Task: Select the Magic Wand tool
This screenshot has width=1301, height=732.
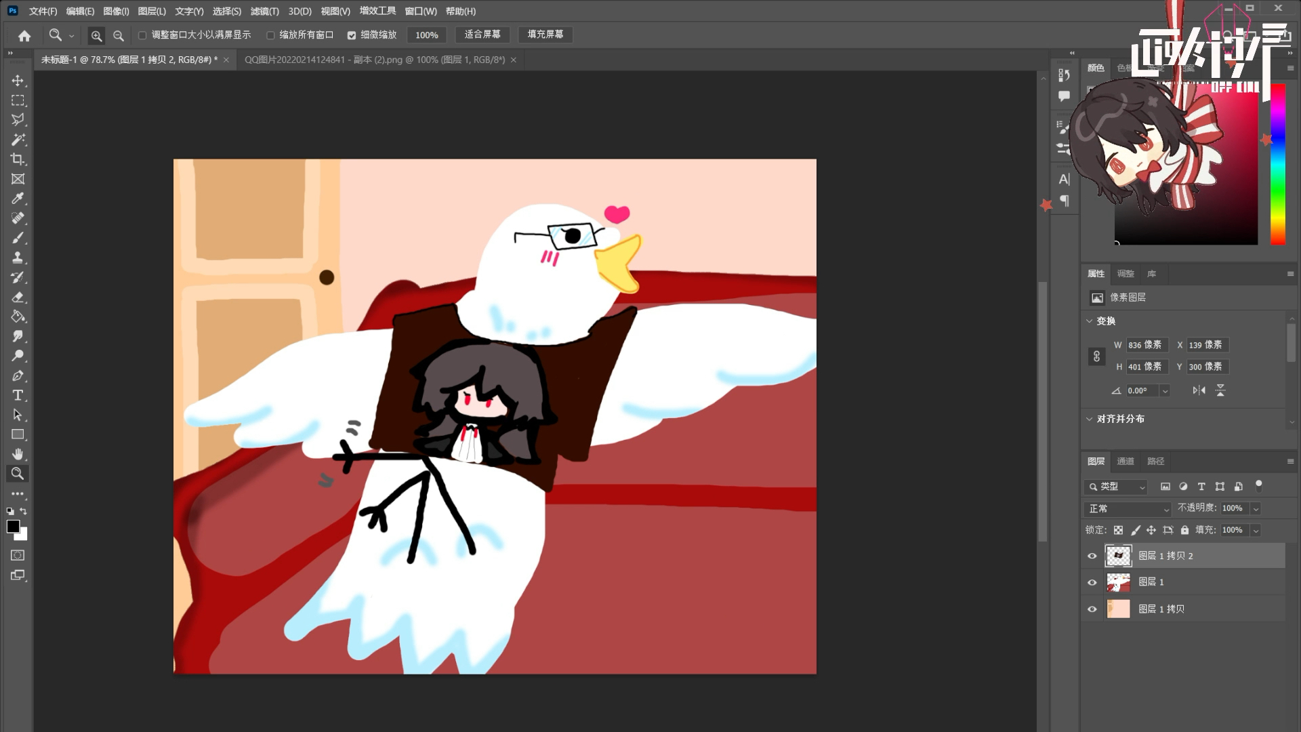Action: click(18, 140)
